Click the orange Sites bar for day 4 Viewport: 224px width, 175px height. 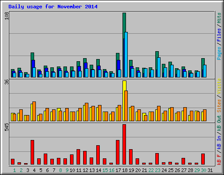[x=34, y=111]
